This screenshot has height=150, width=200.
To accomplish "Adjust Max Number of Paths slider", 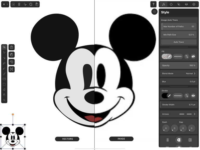I will [x=179, y=26].
